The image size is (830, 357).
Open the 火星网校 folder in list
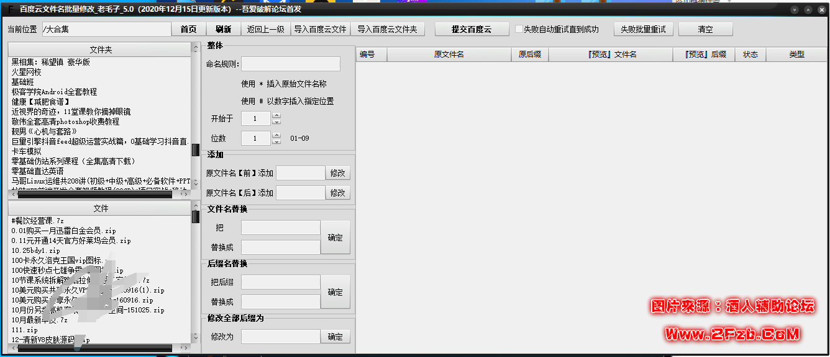coord(26,72)
